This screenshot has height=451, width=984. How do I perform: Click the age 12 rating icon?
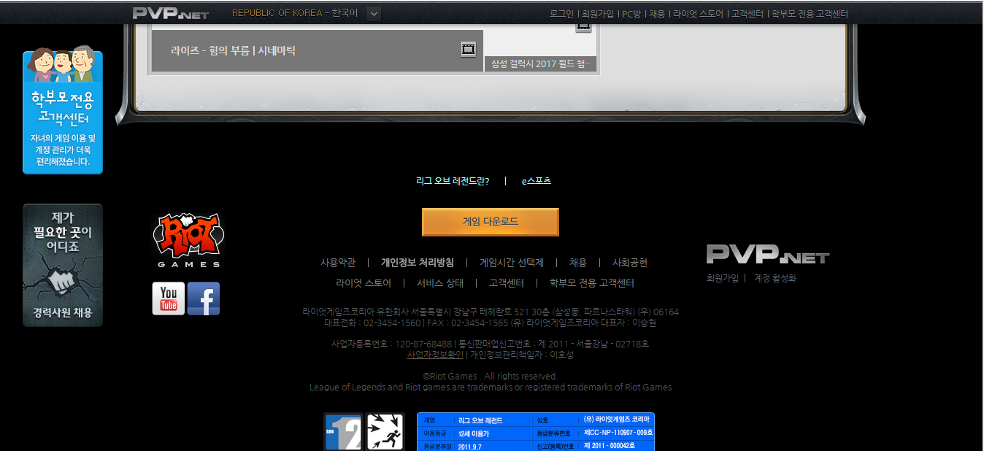(x=342, y=432)
